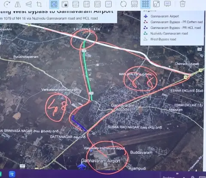
Task: Toggle the highlighted nine-dot grid icon
Action: (145, 4)
